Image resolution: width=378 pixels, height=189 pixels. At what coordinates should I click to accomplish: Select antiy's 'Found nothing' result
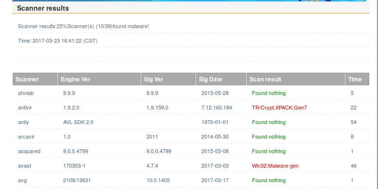[269, 122]
